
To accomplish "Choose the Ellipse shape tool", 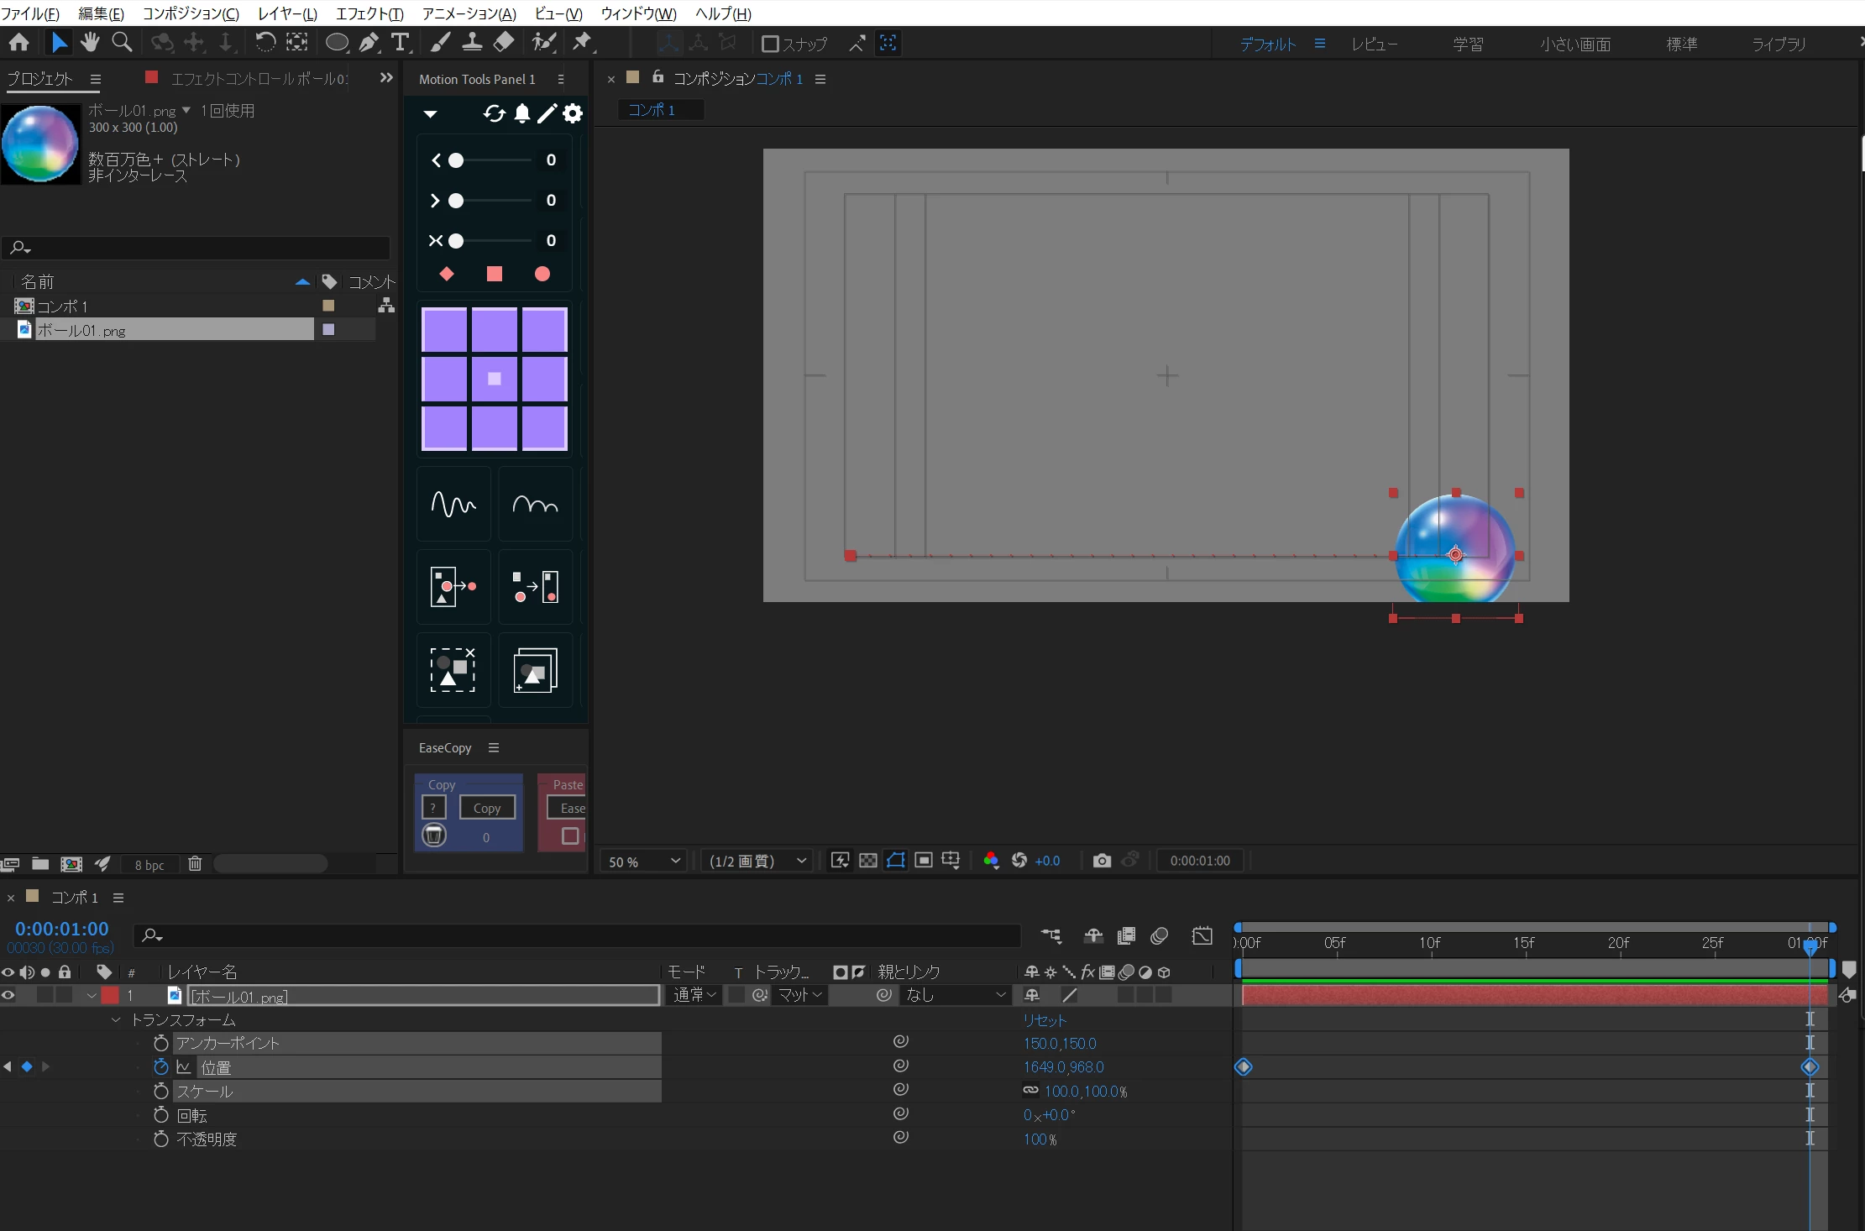I will (x=337, y=43).
